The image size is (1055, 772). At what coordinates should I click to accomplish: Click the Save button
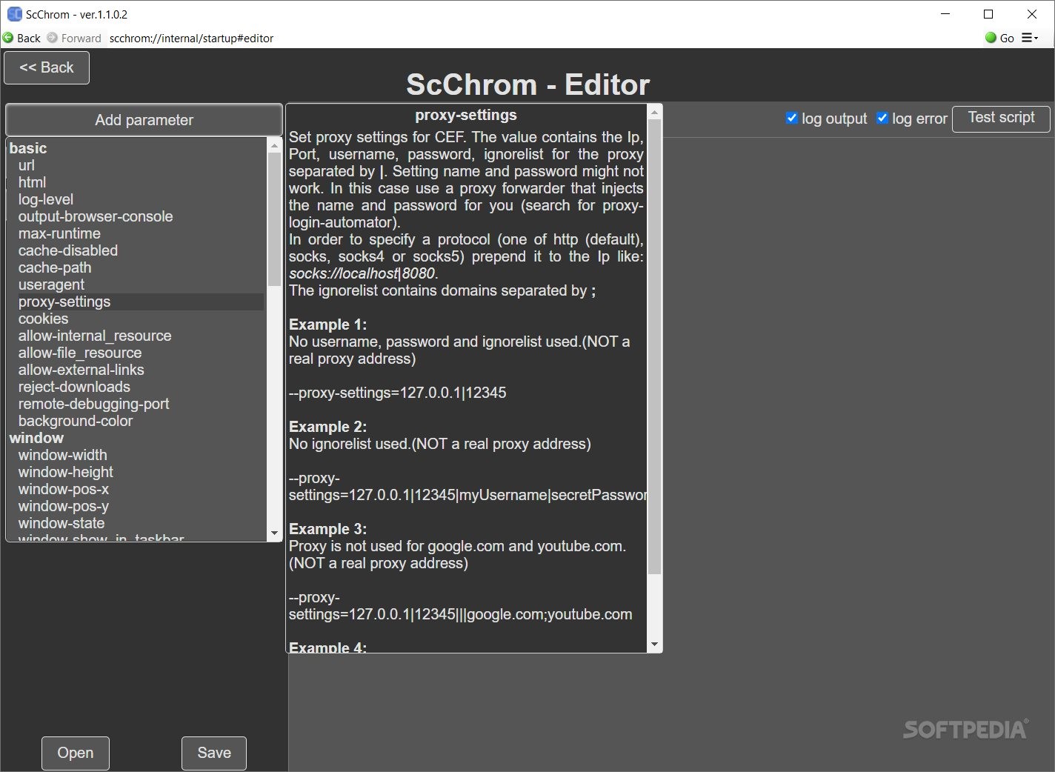(214, 753)
